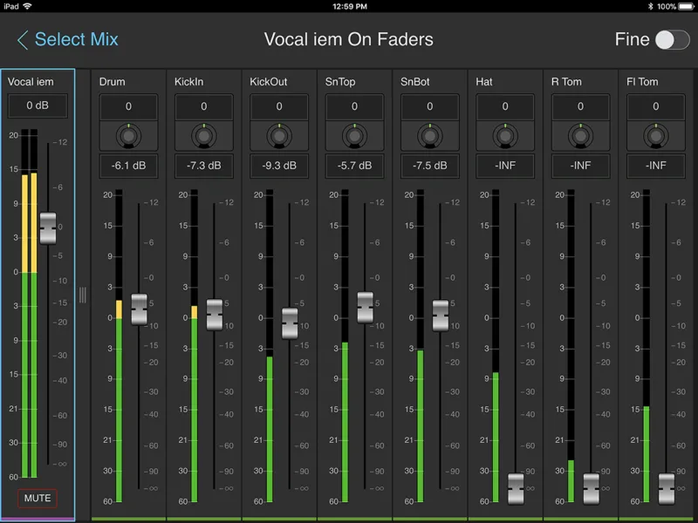Enable the Fine adjustment switch
The image size is (698, 523).
point(673,40)
